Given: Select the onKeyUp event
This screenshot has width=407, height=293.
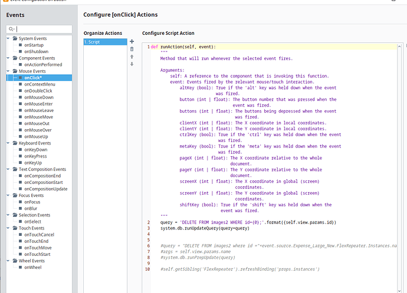Looking at the screenshot, I should pos(33,163).
